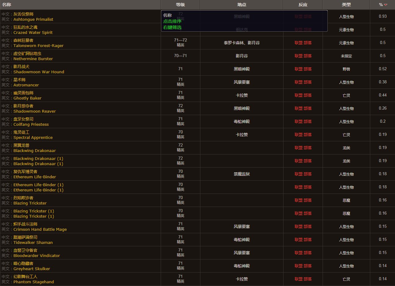Click the Crimson Hand Battle Mage link

tap(40, 229)
